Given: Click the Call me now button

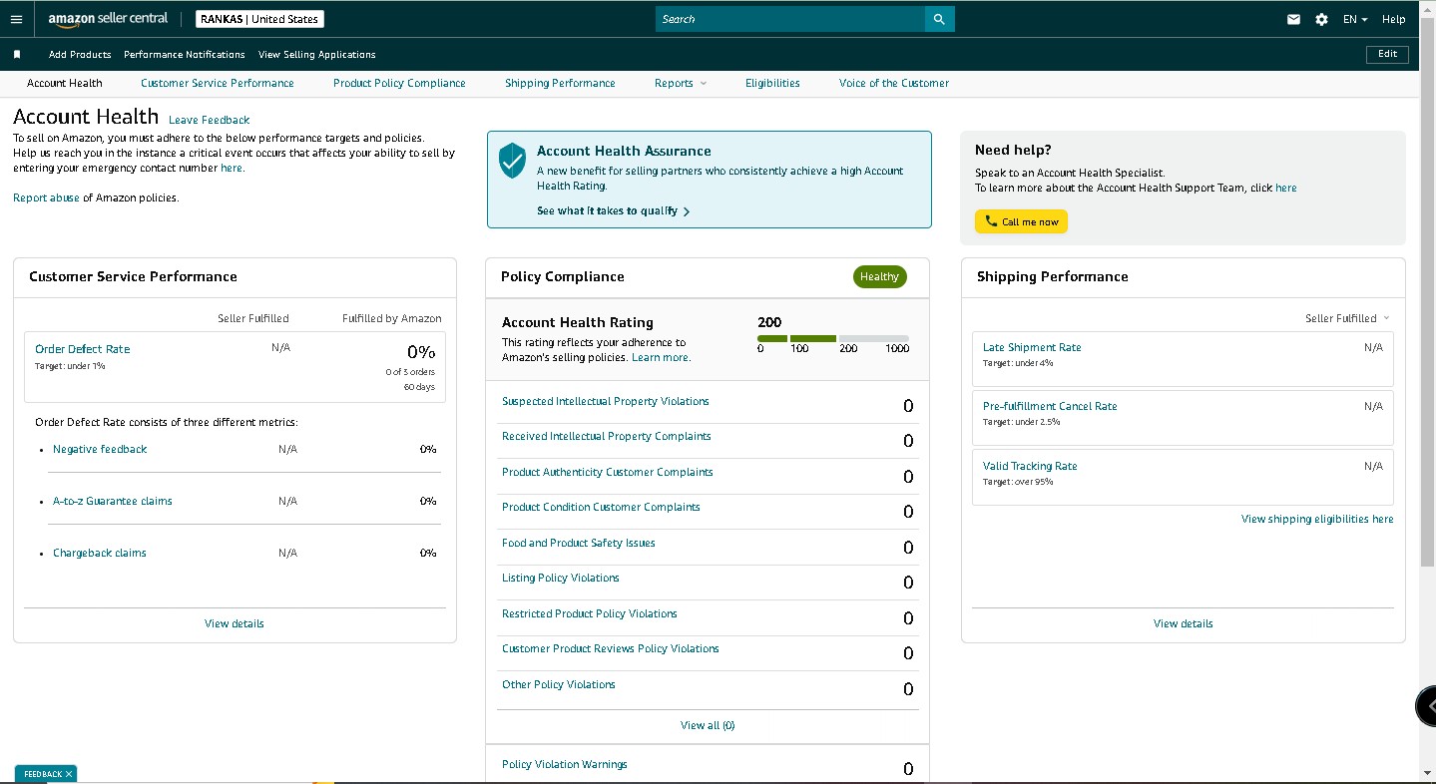Looking at the screenshot, I should [1021, 221].
